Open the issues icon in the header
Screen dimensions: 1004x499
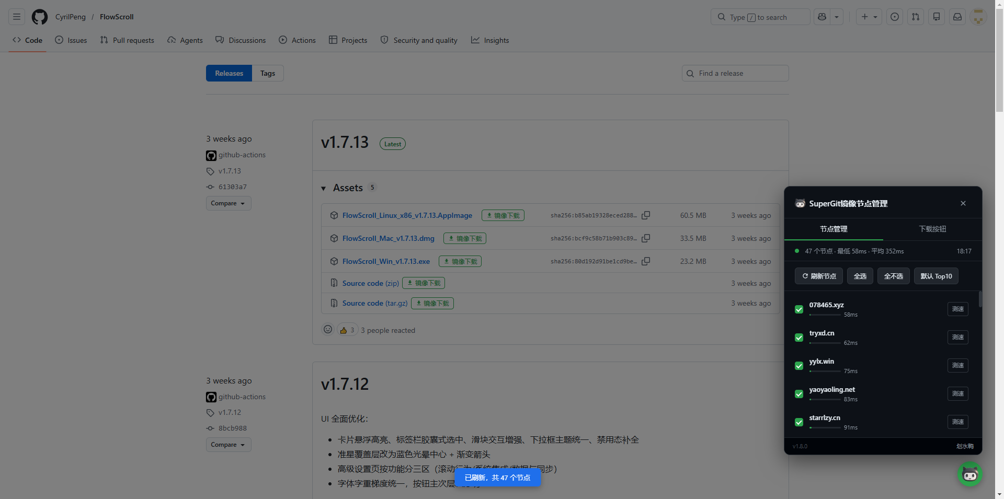pyautogui.click(x=895, y=17)
